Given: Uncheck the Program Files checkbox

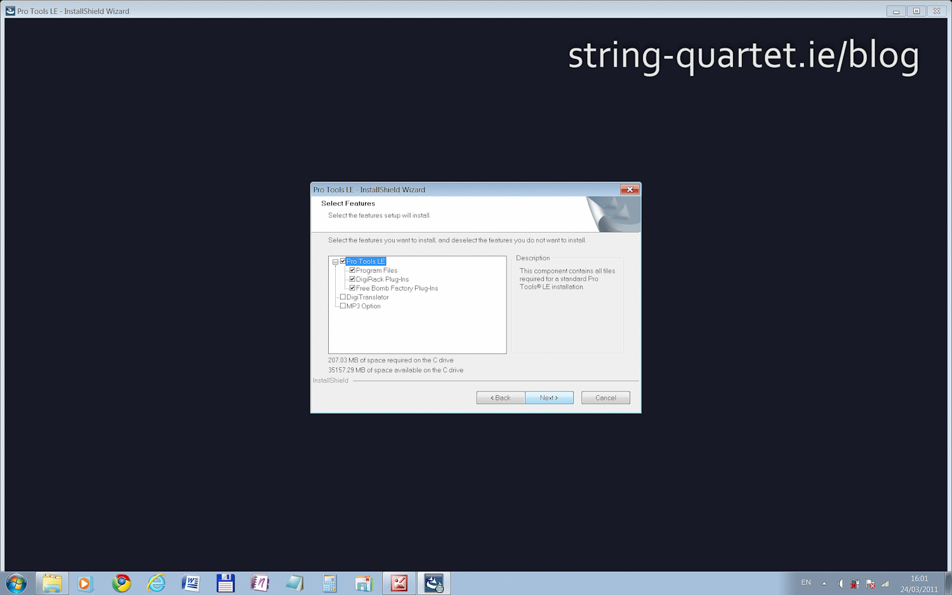Looking at the screenshot, I should (352, 270).
